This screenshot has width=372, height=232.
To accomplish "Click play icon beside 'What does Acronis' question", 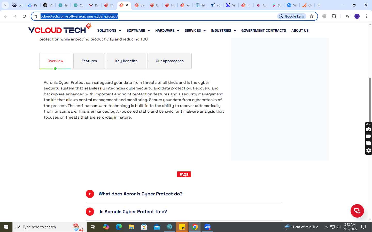I will tap(90, 194).
